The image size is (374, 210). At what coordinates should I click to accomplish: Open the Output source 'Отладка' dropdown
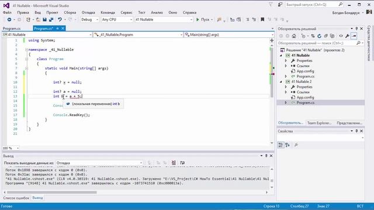pyautogui.click(x=99, y=163)
